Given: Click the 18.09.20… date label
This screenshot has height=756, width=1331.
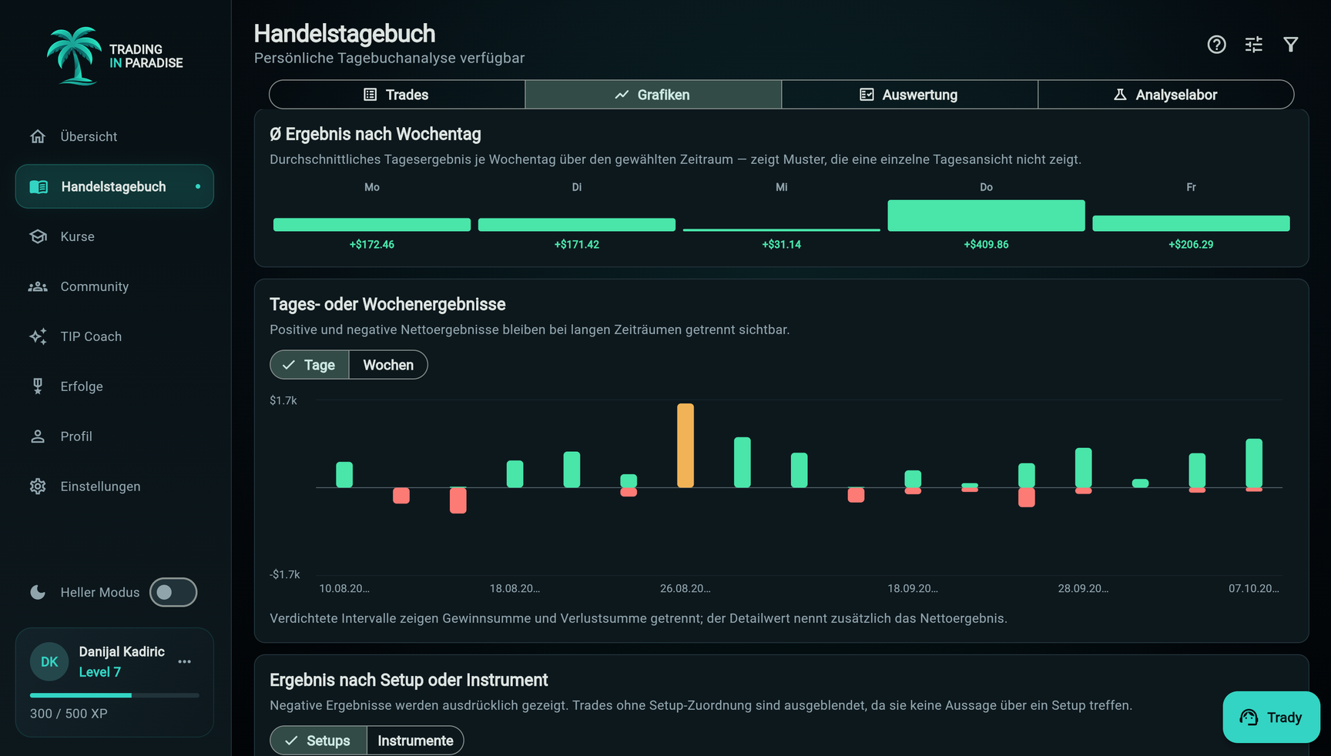Looking at the screenshot, I should click(x=913, y=588).
